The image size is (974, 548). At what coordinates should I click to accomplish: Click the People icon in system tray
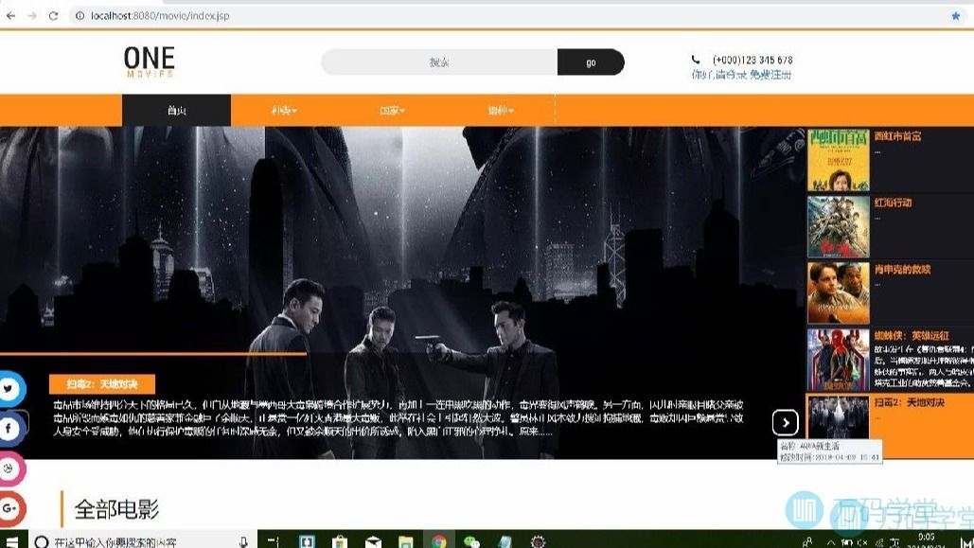pos(806,542)
